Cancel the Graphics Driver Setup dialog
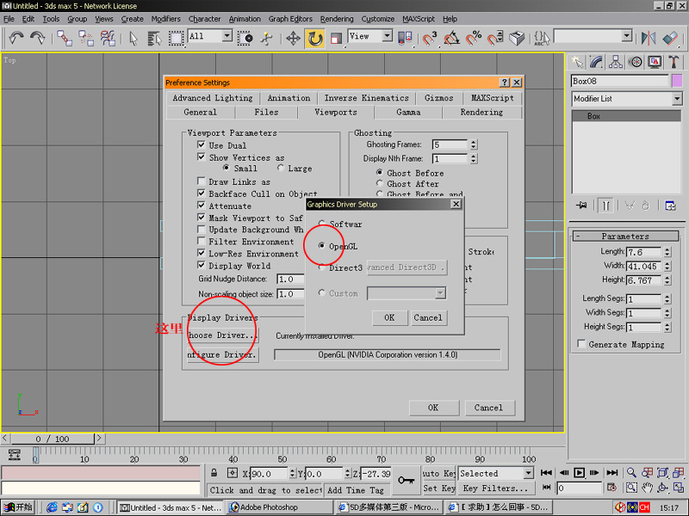Image resolution: width=689 pixels, height=516 pixels. coord(428,317)
